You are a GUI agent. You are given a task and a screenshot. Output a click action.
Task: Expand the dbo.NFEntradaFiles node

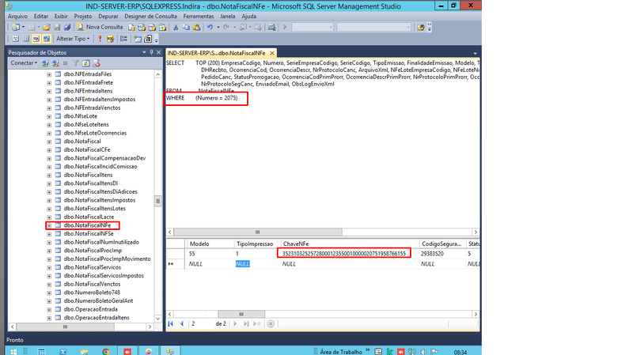pyautogui.click(x=49, y=74)
